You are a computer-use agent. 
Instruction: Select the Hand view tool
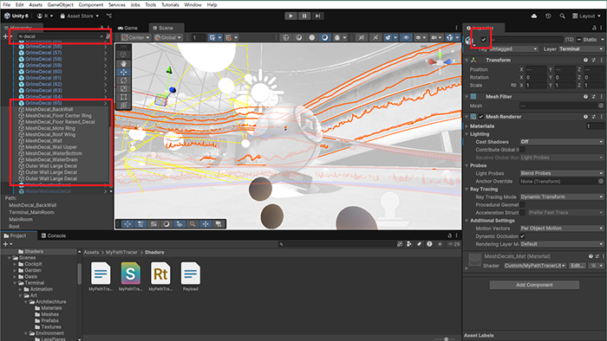[123, 63]
